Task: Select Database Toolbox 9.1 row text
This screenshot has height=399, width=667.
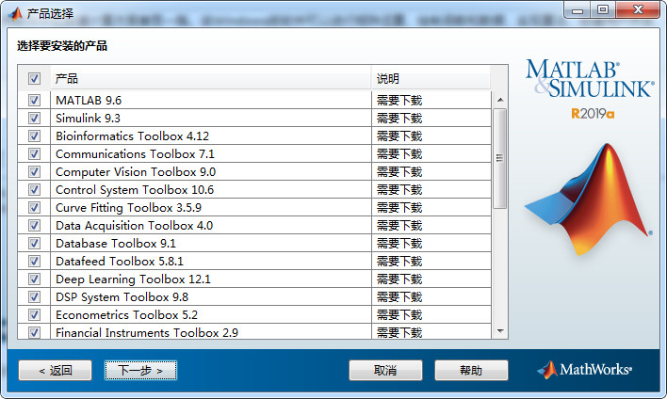Action: (x=116, y=243)
